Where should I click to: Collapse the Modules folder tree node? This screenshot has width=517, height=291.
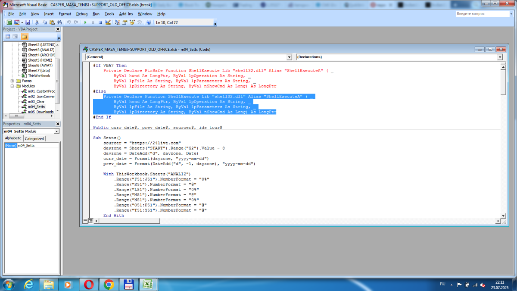point(12,86)
